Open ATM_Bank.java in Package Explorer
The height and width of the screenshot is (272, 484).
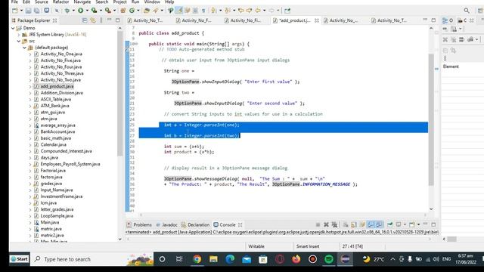[54, 106]
